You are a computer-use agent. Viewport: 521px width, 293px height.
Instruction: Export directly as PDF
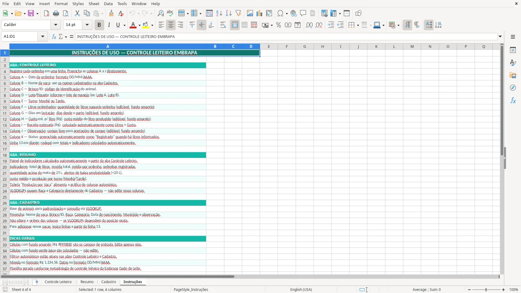[46, 13]
